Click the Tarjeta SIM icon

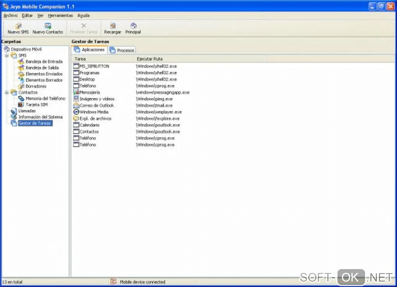[x=21, y=105]
